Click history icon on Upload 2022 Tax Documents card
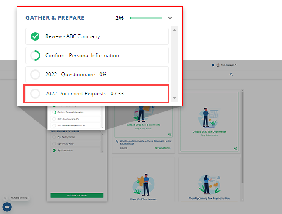 [x=170, y=135]
